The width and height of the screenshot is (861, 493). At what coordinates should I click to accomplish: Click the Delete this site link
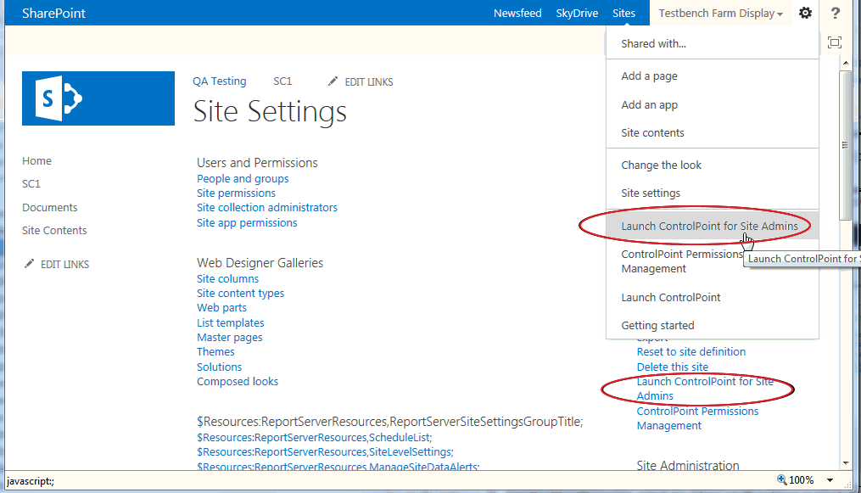pos(672,366)
